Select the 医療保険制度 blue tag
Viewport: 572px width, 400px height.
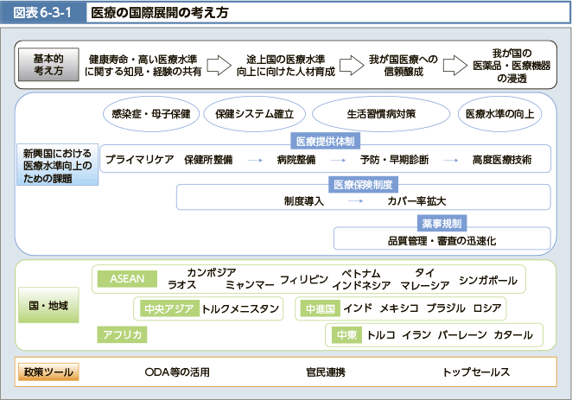(x=363, y=185)
